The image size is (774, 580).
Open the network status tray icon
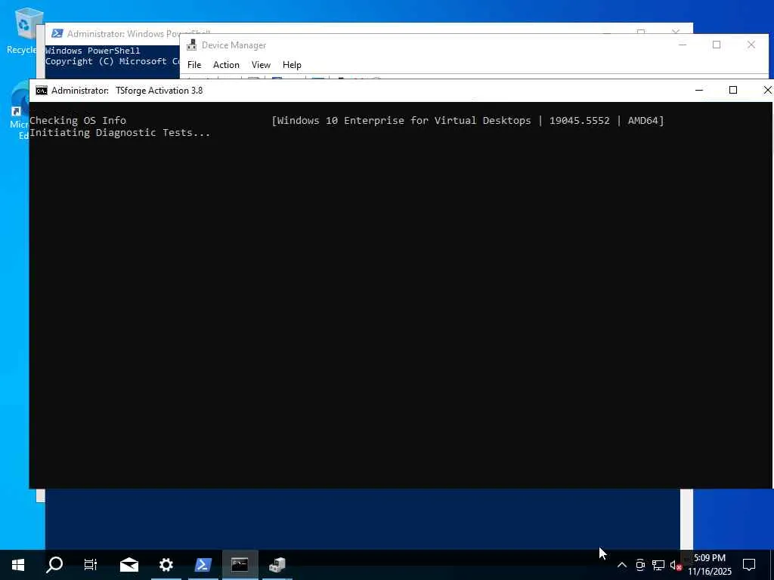tap(658, 565)
